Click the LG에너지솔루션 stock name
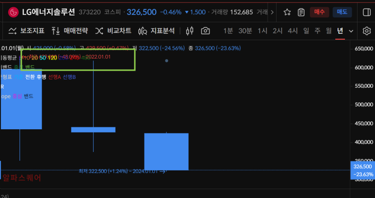The height and width of the screenshot is (198, 375). [49, 12]
